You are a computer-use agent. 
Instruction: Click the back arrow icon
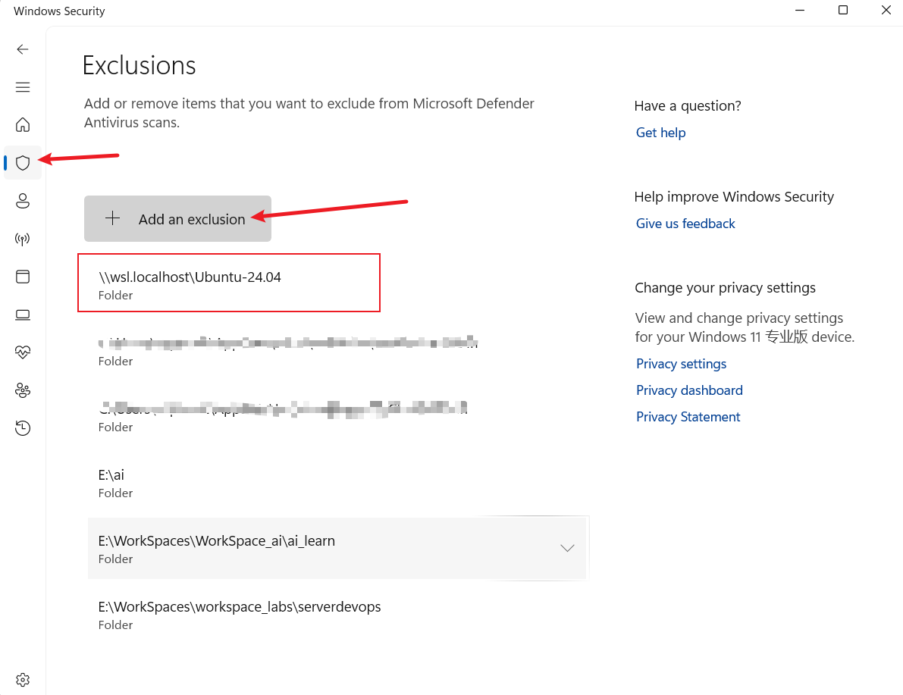(x=23, y=49)
